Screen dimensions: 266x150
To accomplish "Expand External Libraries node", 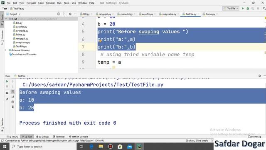I will click(5, 50).
